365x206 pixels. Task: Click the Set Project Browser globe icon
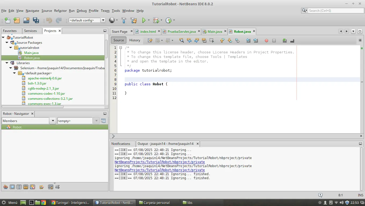click(112, 20)
